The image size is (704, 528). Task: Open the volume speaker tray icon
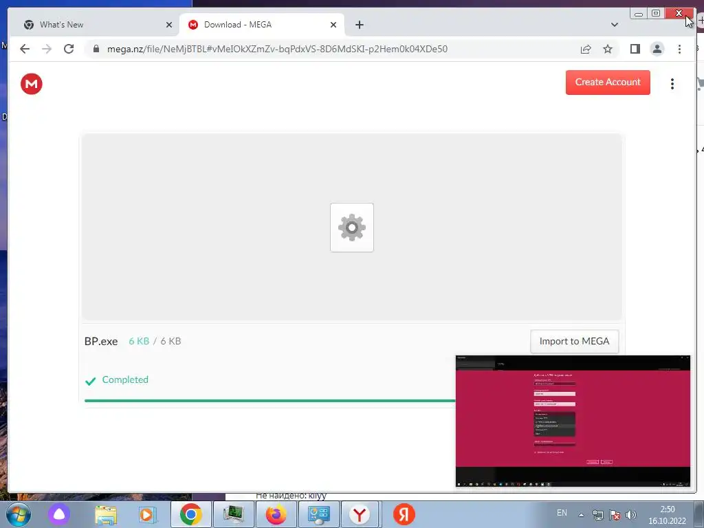click(x=631, y=515)
